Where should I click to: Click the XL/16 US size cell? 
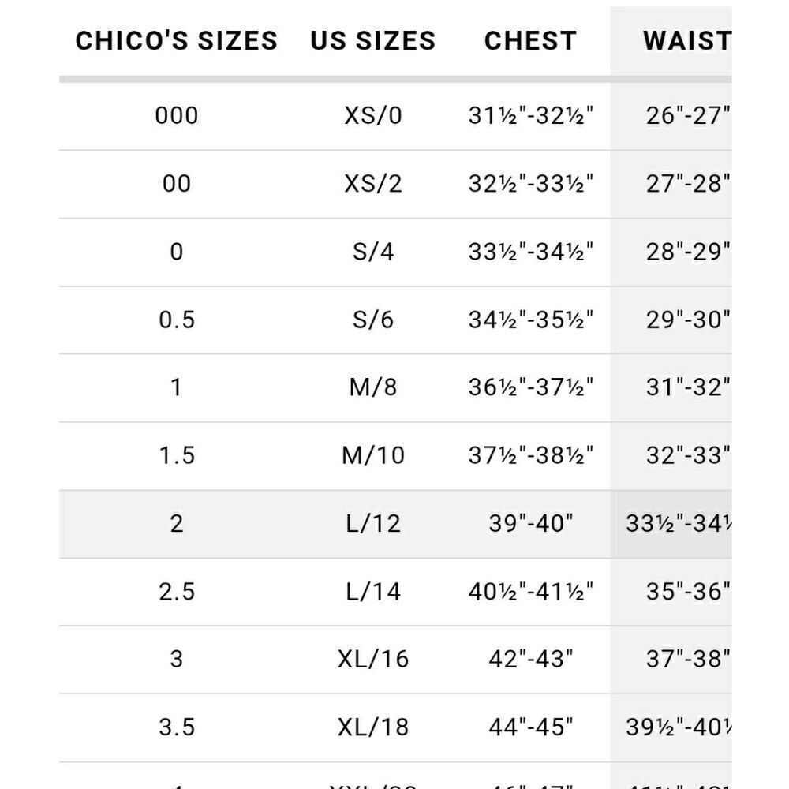coord(373,659)
